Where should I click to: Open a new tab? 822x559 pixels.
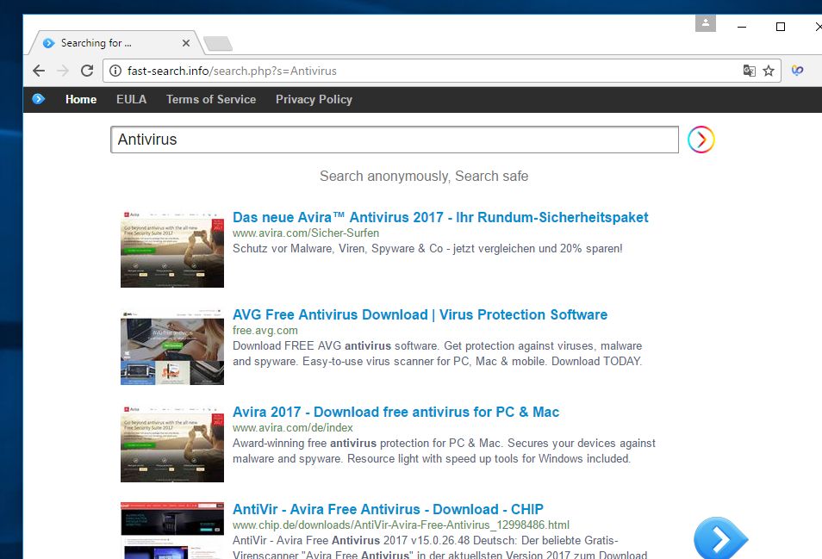pos(218,43)
